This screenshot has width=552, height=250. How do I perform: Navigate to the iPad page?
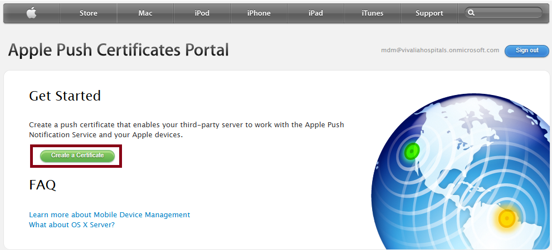[315, 13]
